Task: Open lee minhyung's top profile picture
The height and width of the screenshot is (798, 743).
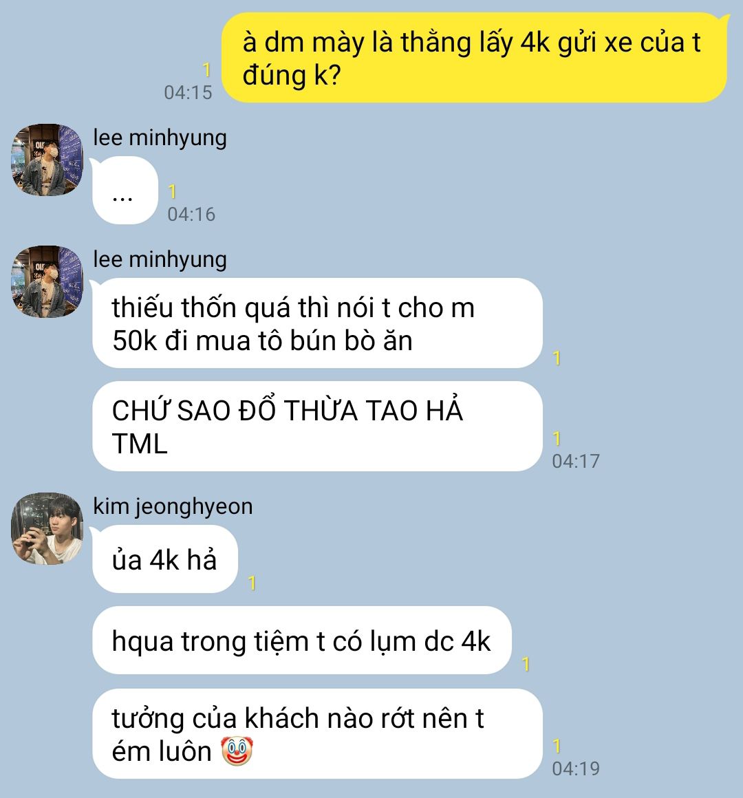Action: [x=47, y=160]
